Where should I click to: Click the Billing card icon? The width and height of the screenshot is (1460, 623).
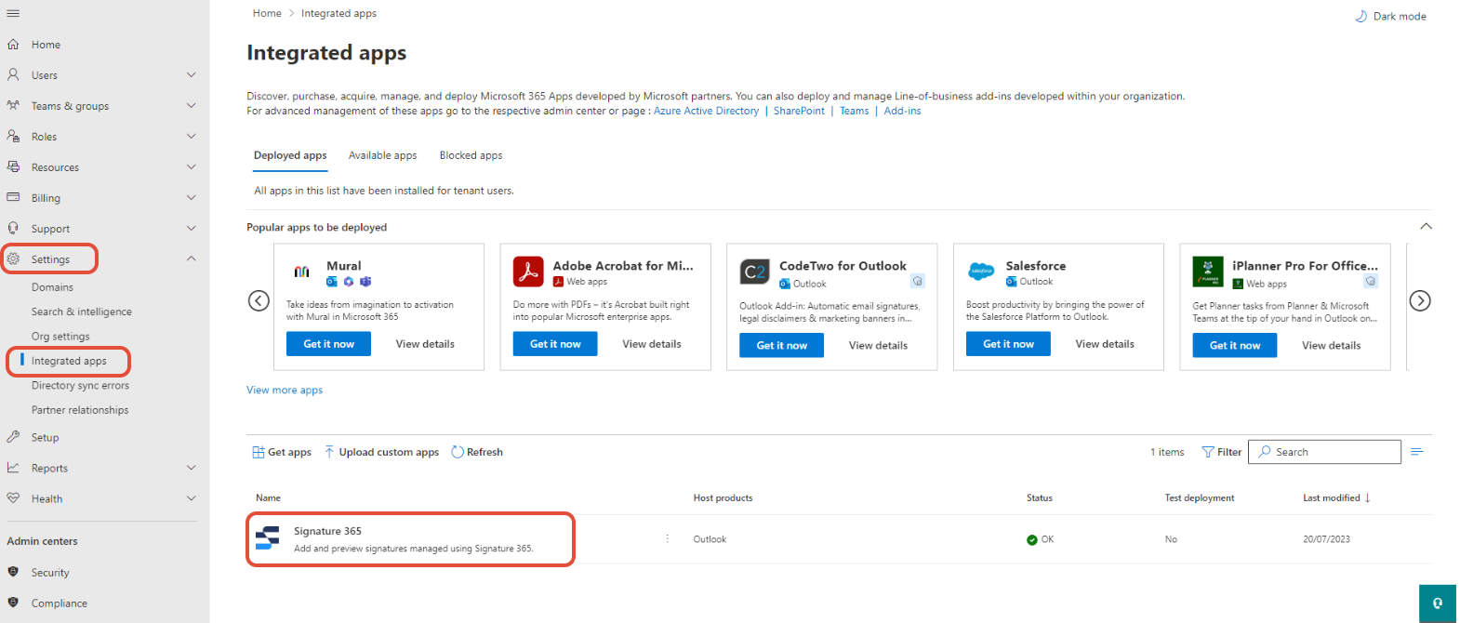click(x=13, y=197)
